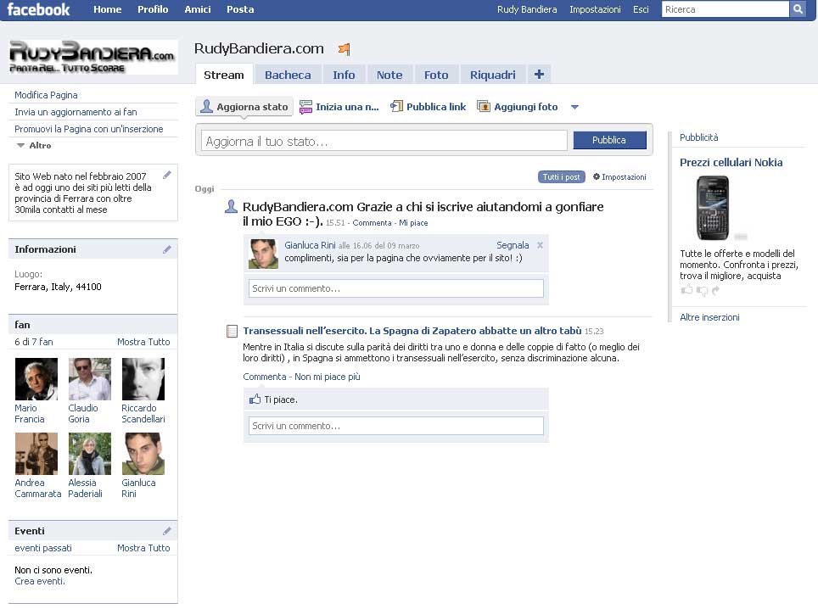The width and height of the screenshot is (818, 609).
Task: Switch to the Stream tab
Action: (224, 75)
